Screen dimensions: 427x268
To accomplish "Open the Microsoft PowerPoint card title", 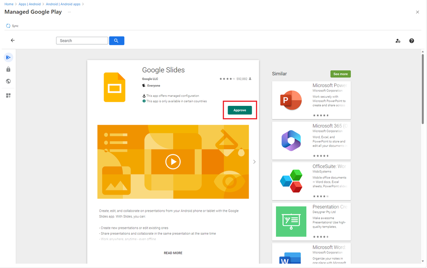I will tap(330, 85).
